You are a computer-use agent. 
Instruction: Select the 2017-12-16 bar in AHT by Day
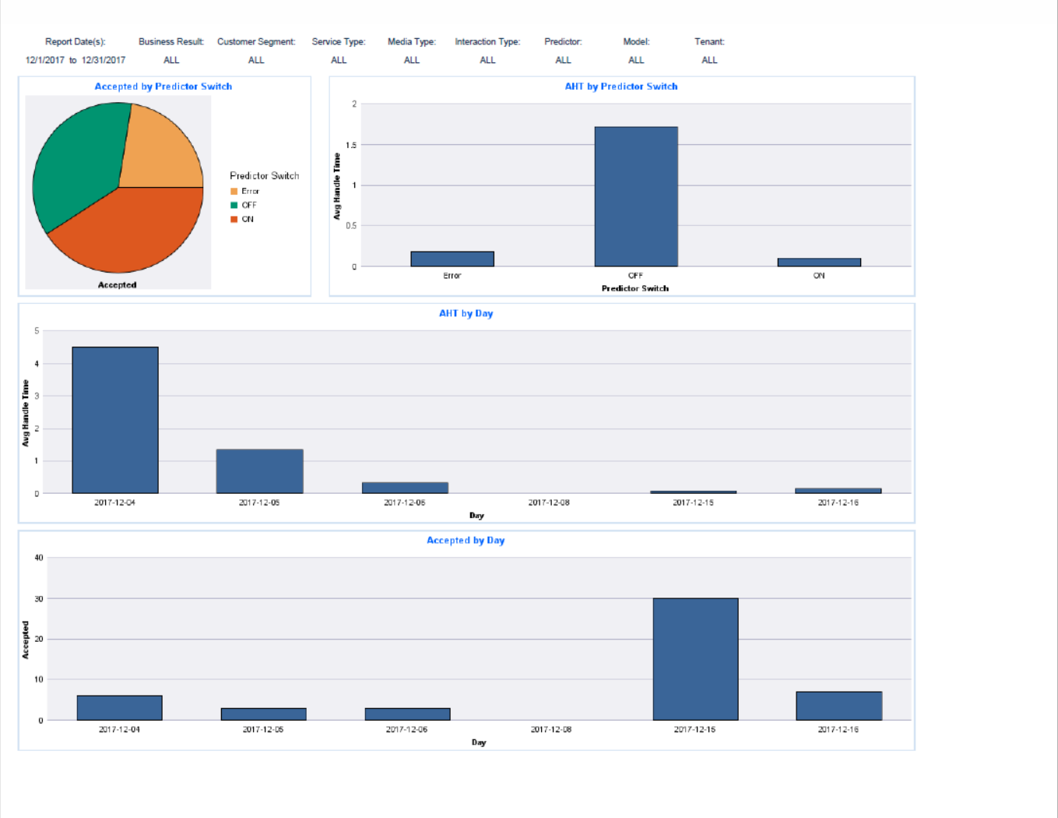[x=838, y=491]
